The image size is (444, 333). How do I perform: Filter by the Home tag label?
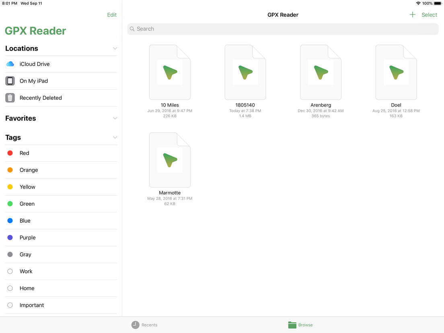(x=27, y=288)
